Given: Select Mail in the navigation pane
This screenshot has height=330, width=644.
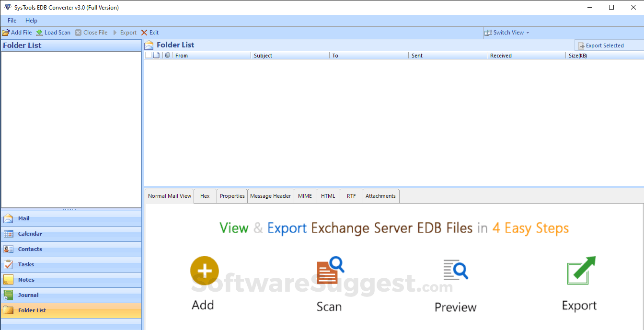Looking at the screenshot, I should 71,218.
